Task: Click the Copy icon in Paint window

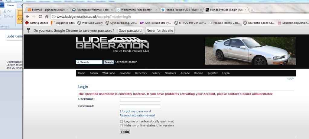Action: [5, 17]
